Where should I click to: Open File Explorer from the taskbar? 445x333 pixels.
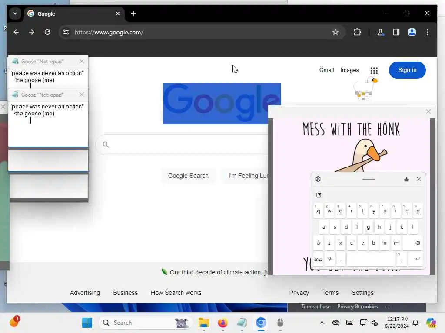[203, 323]
